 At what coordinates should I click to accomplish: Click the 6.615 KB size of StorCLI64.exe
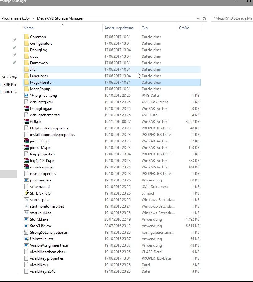(193, 226)
